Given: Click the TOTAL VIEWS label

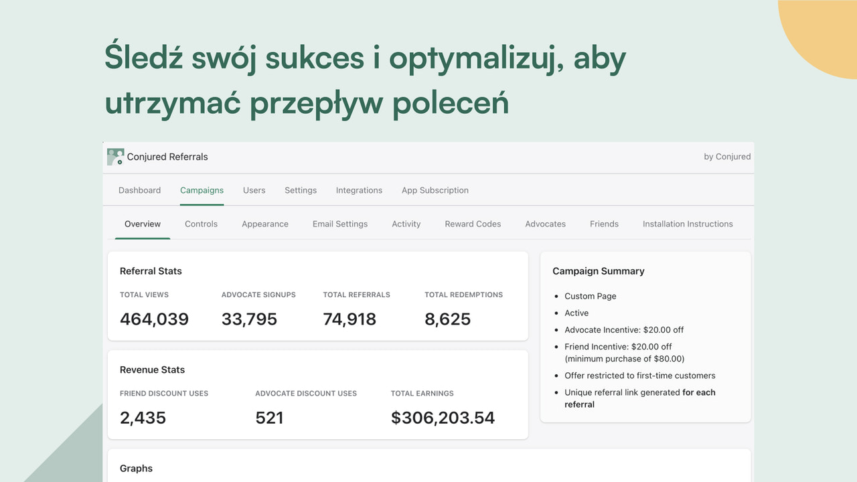Looking at the screenshot, I should (144, 295).
